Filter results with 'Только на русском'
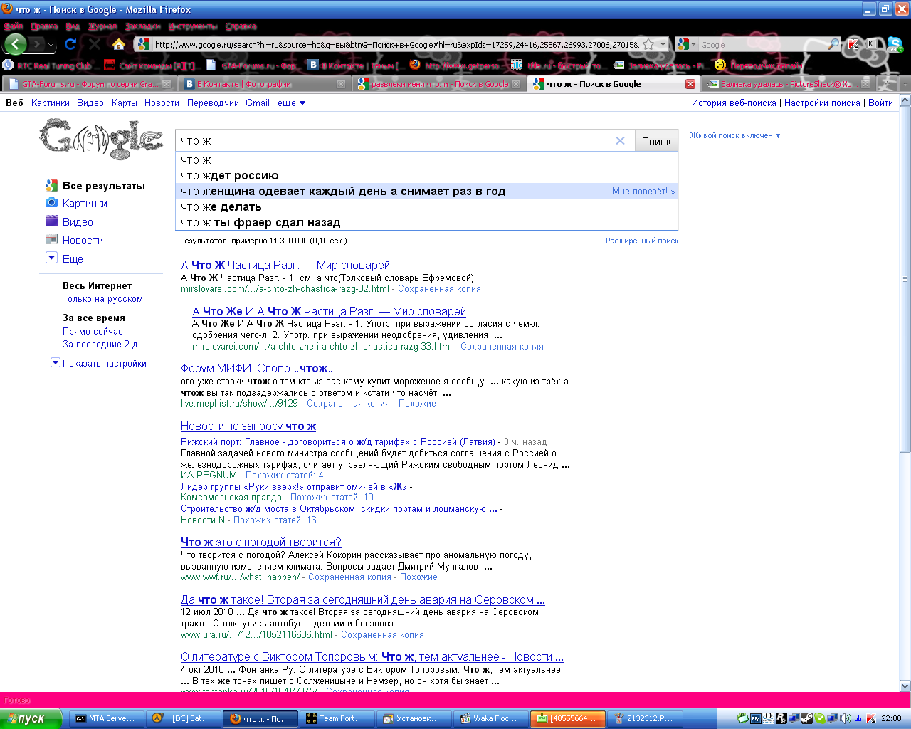 coord(102,299)
